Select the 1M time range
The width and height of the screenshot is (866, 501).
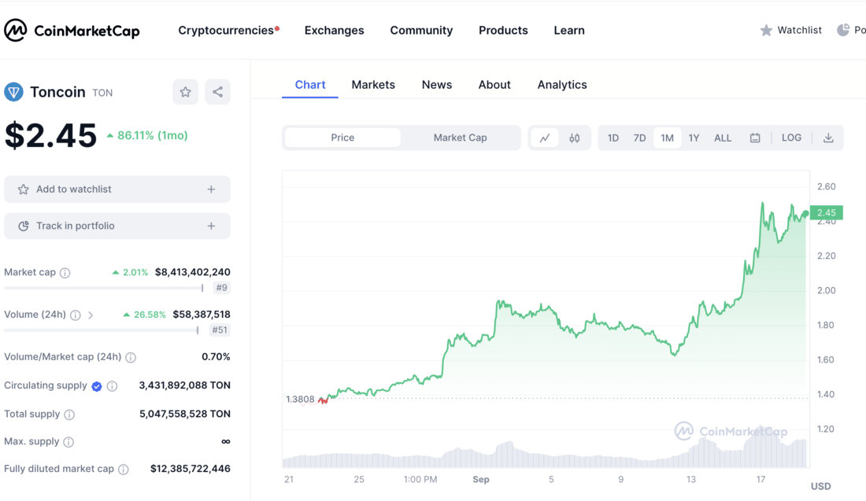(667, 138)
